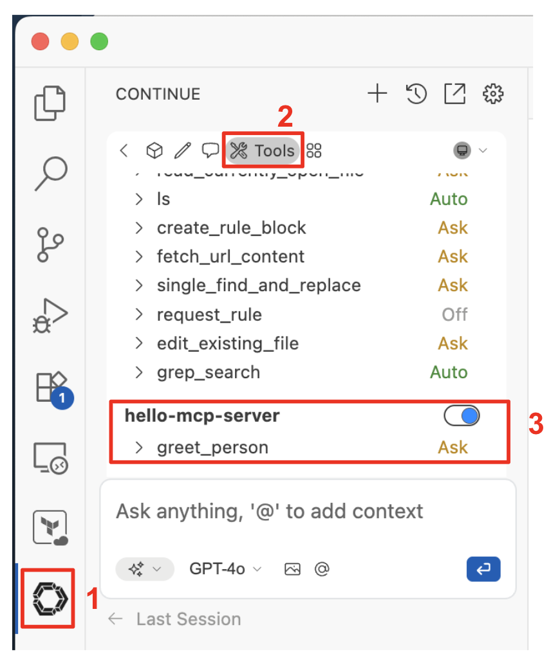This screenshot has width=560, height=670.
Task: Click the greet_person tool name
Action: click(212, 448)
